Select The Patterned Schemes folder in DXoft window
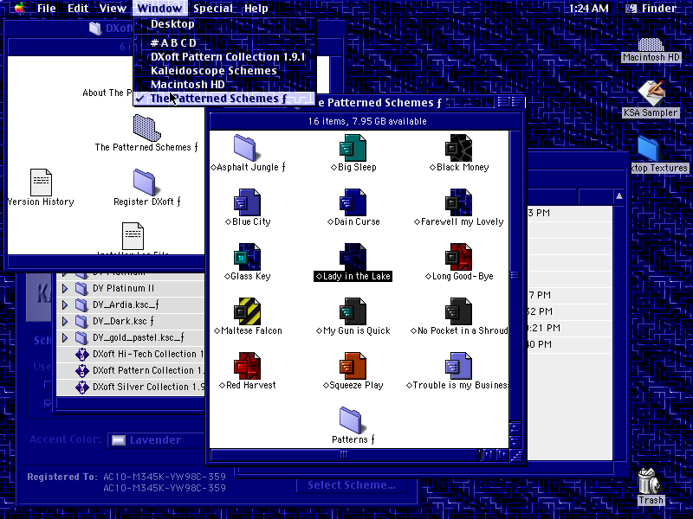This screenshot has height=519, width=693. 146,128
